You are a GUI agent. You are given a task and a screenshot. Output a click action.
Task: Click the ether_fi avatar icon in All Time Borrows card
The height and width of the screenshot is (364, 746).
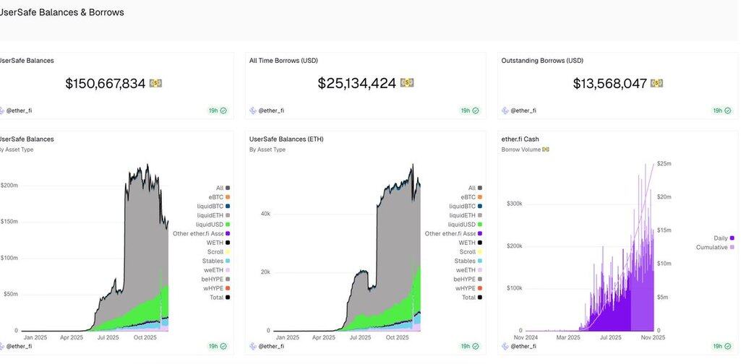(x=253, y=110)
